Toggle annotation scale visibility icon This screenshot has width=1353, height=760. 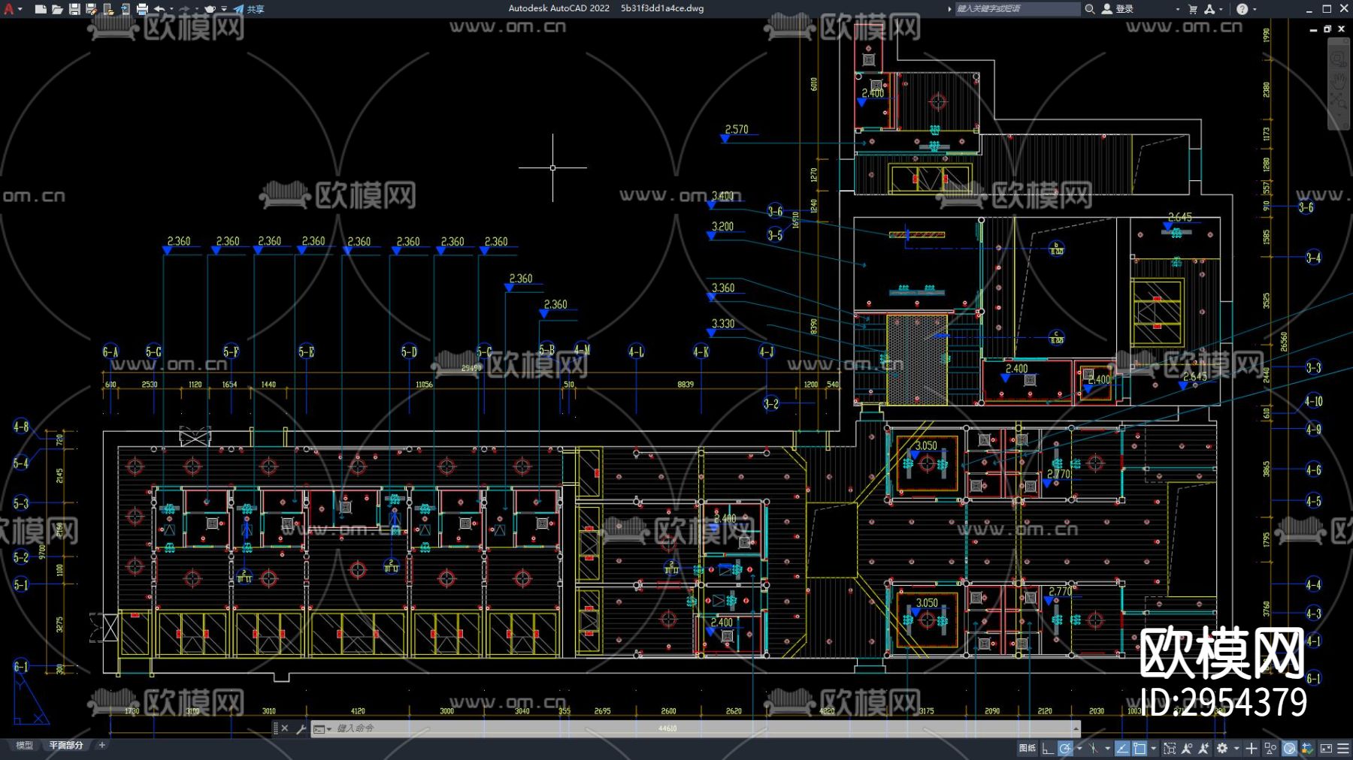point(1187,748)
